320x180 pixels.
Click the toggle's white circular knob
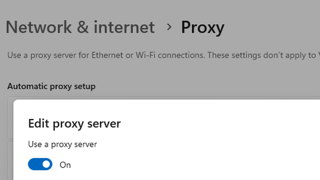(x=46, y=164)
